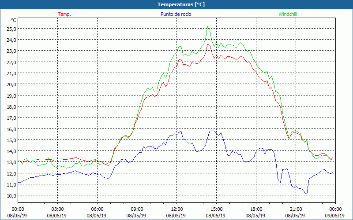This screenshot has height=220, width=353.
Task: Click the 17,0 y-axis value
Action: (11, 118)
